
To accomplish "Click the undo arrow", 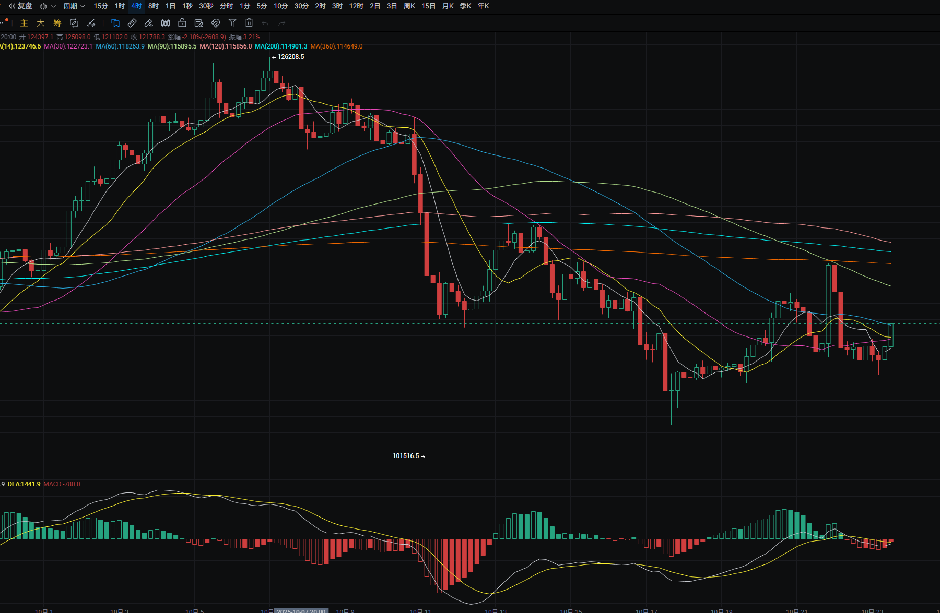I will pos(265,23).
